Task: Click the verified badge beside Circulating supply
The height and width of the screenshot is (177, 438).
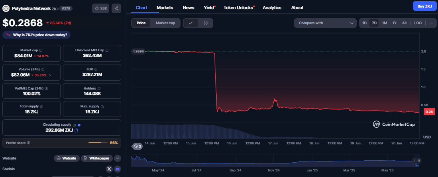Action: click(79, 125)
